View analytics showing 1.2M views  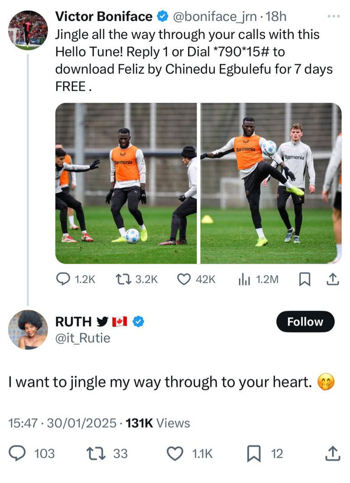(x=244, y=279)
